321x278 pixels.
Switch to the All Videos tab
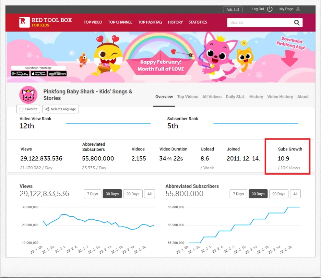coord(212,97)
